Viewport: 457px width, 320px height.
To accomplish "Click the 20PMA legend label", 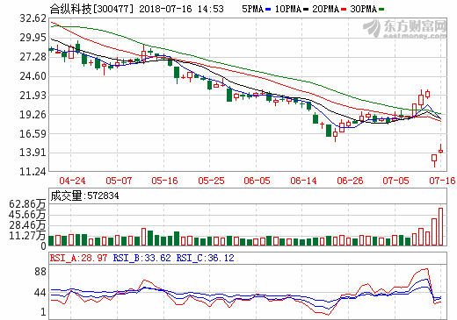I will tap(326, 9).
